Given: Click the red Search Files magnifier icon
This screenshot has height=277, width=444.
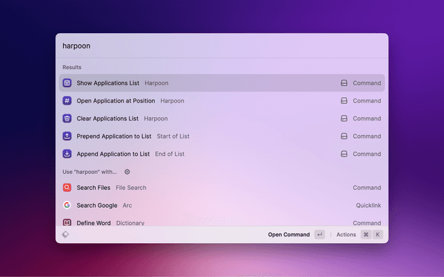Looking at the screenshot, I should pyautogui.click(x=67, y=188).
